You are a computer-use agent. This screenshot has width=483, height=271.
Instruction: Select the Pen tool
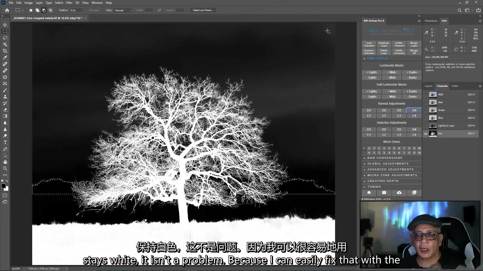click(x=5, y=149)
